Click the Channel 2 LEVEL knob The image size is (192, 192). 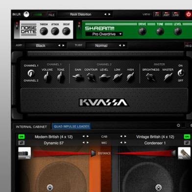pos(104,77)
